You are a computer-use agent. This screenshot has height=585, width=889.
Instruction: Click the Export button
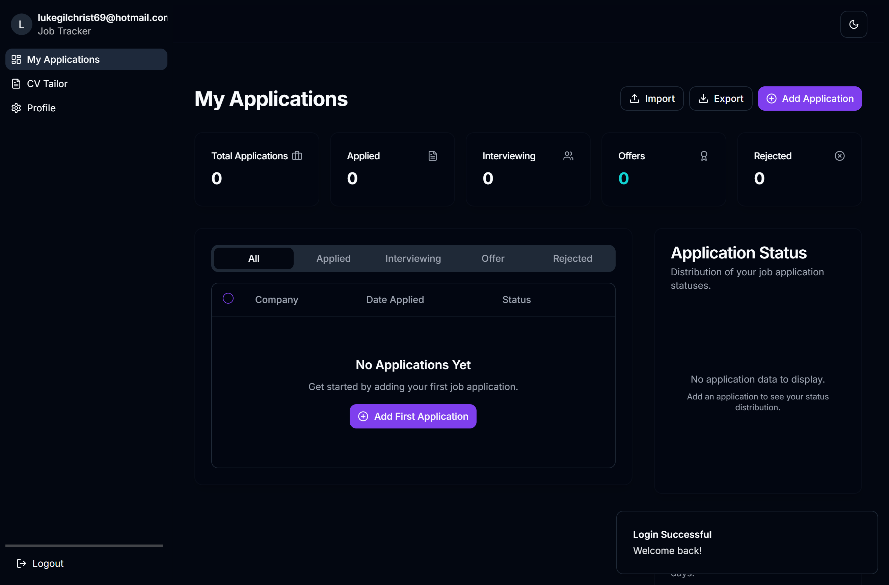(x=721, y=99)
